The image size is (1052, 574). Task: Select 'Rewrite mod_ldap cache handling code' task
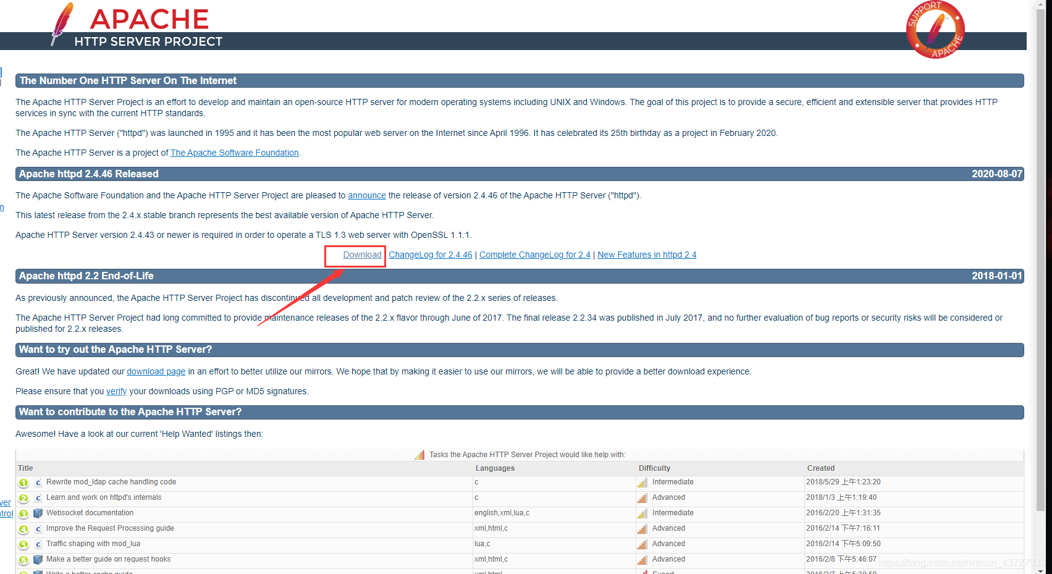point(111,482)
